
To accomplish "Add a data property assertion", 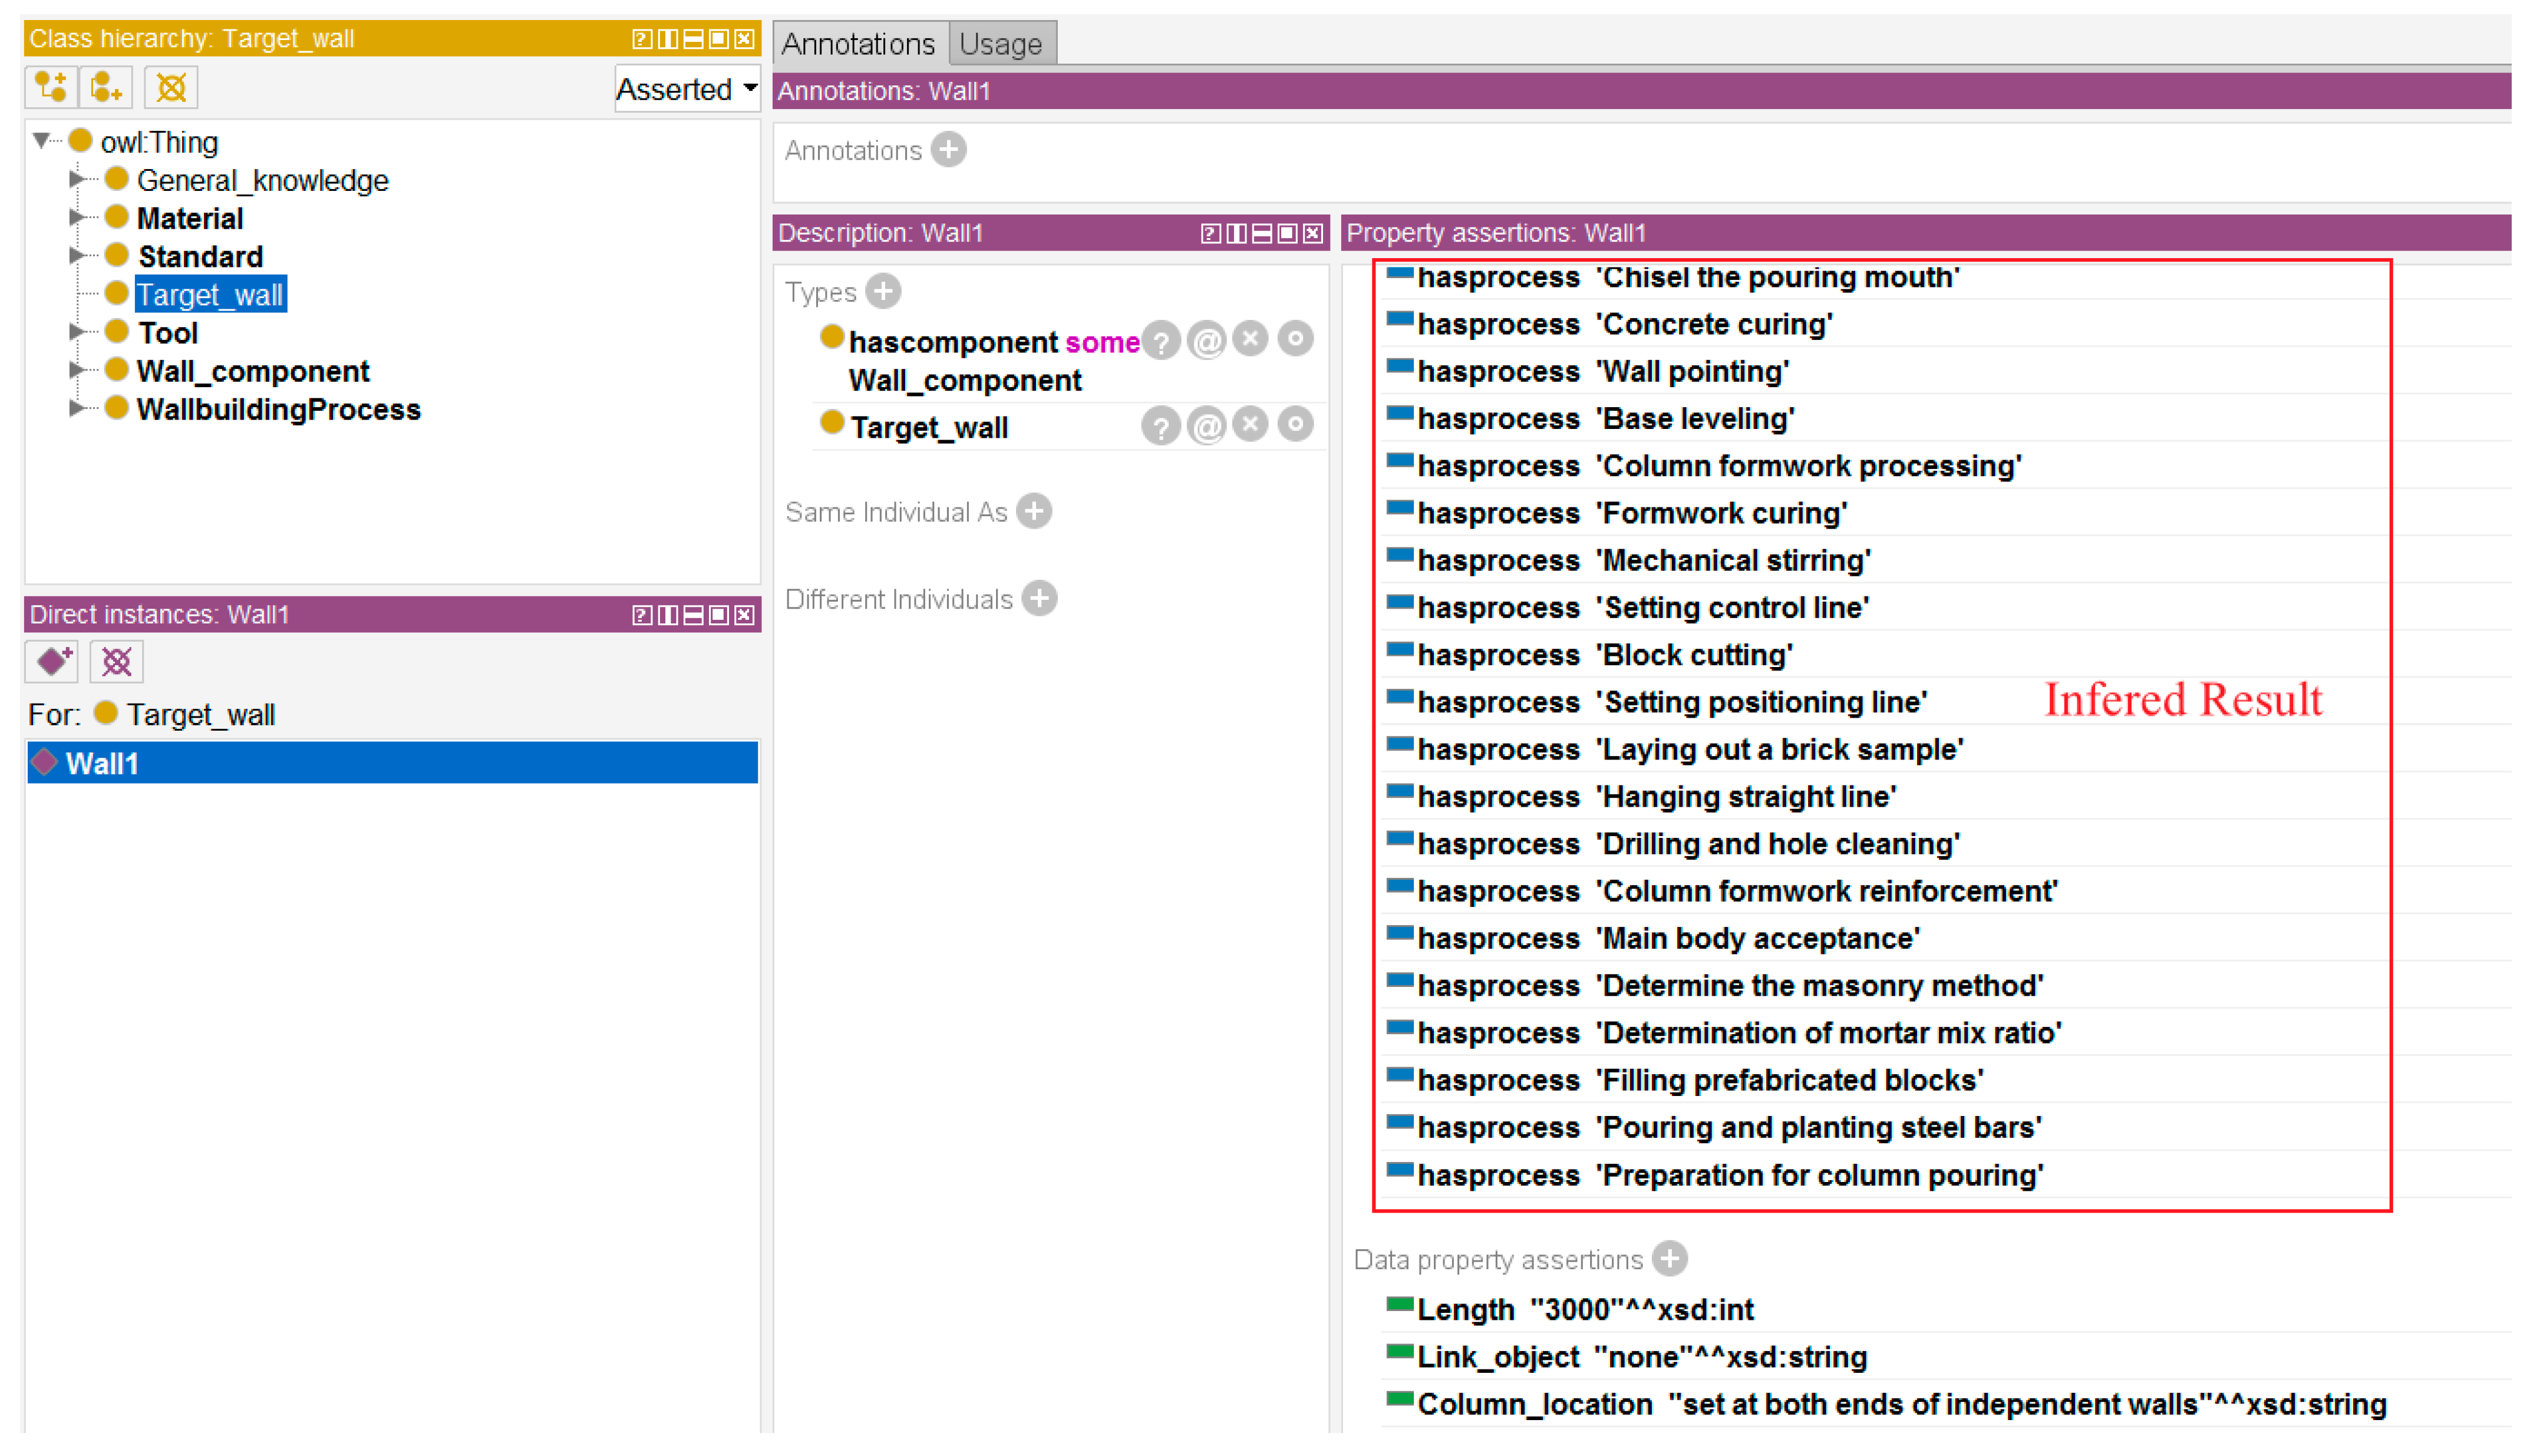I will [1670, 1260].
